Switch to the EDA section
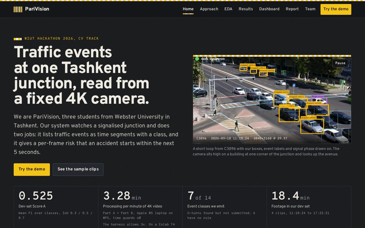The image size is (365, 228). point(228,9)
